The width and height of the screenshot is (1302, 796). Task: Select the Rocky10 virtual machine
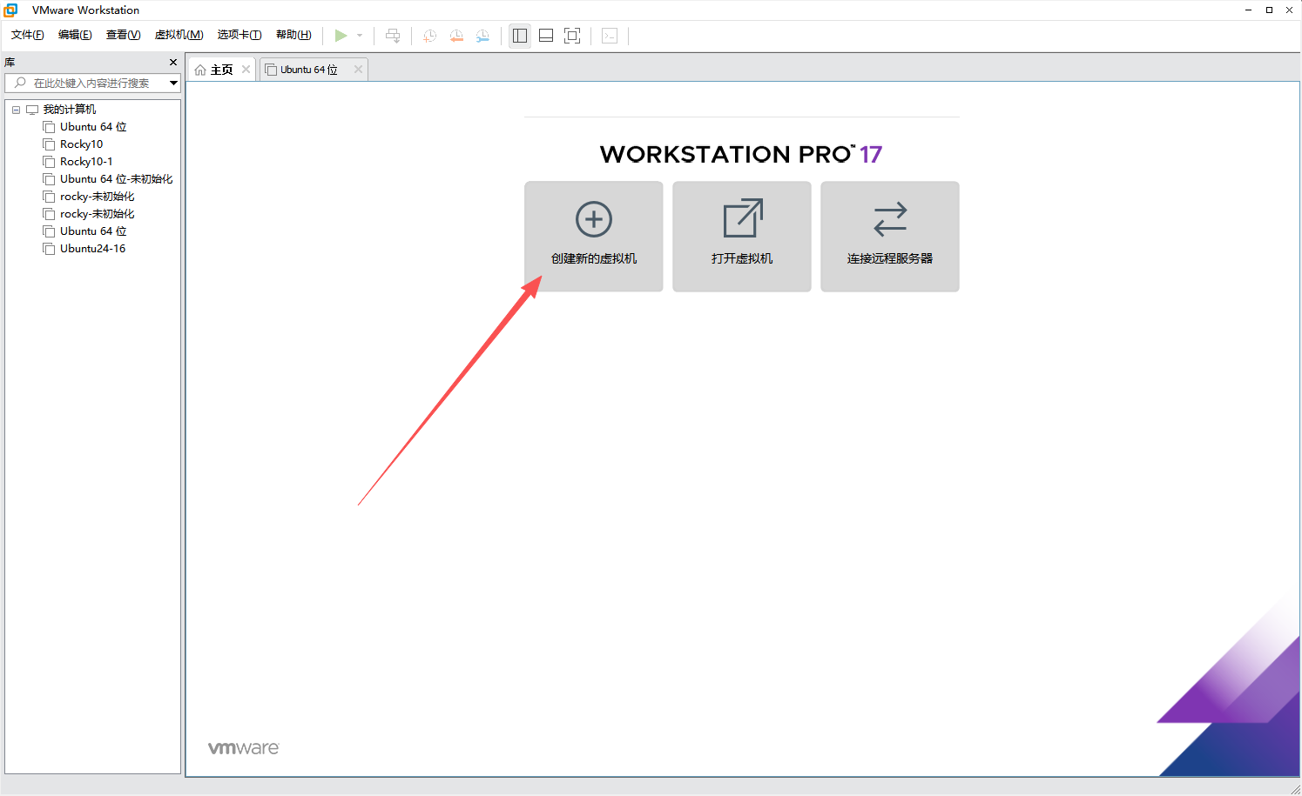(x=81, y=144)
